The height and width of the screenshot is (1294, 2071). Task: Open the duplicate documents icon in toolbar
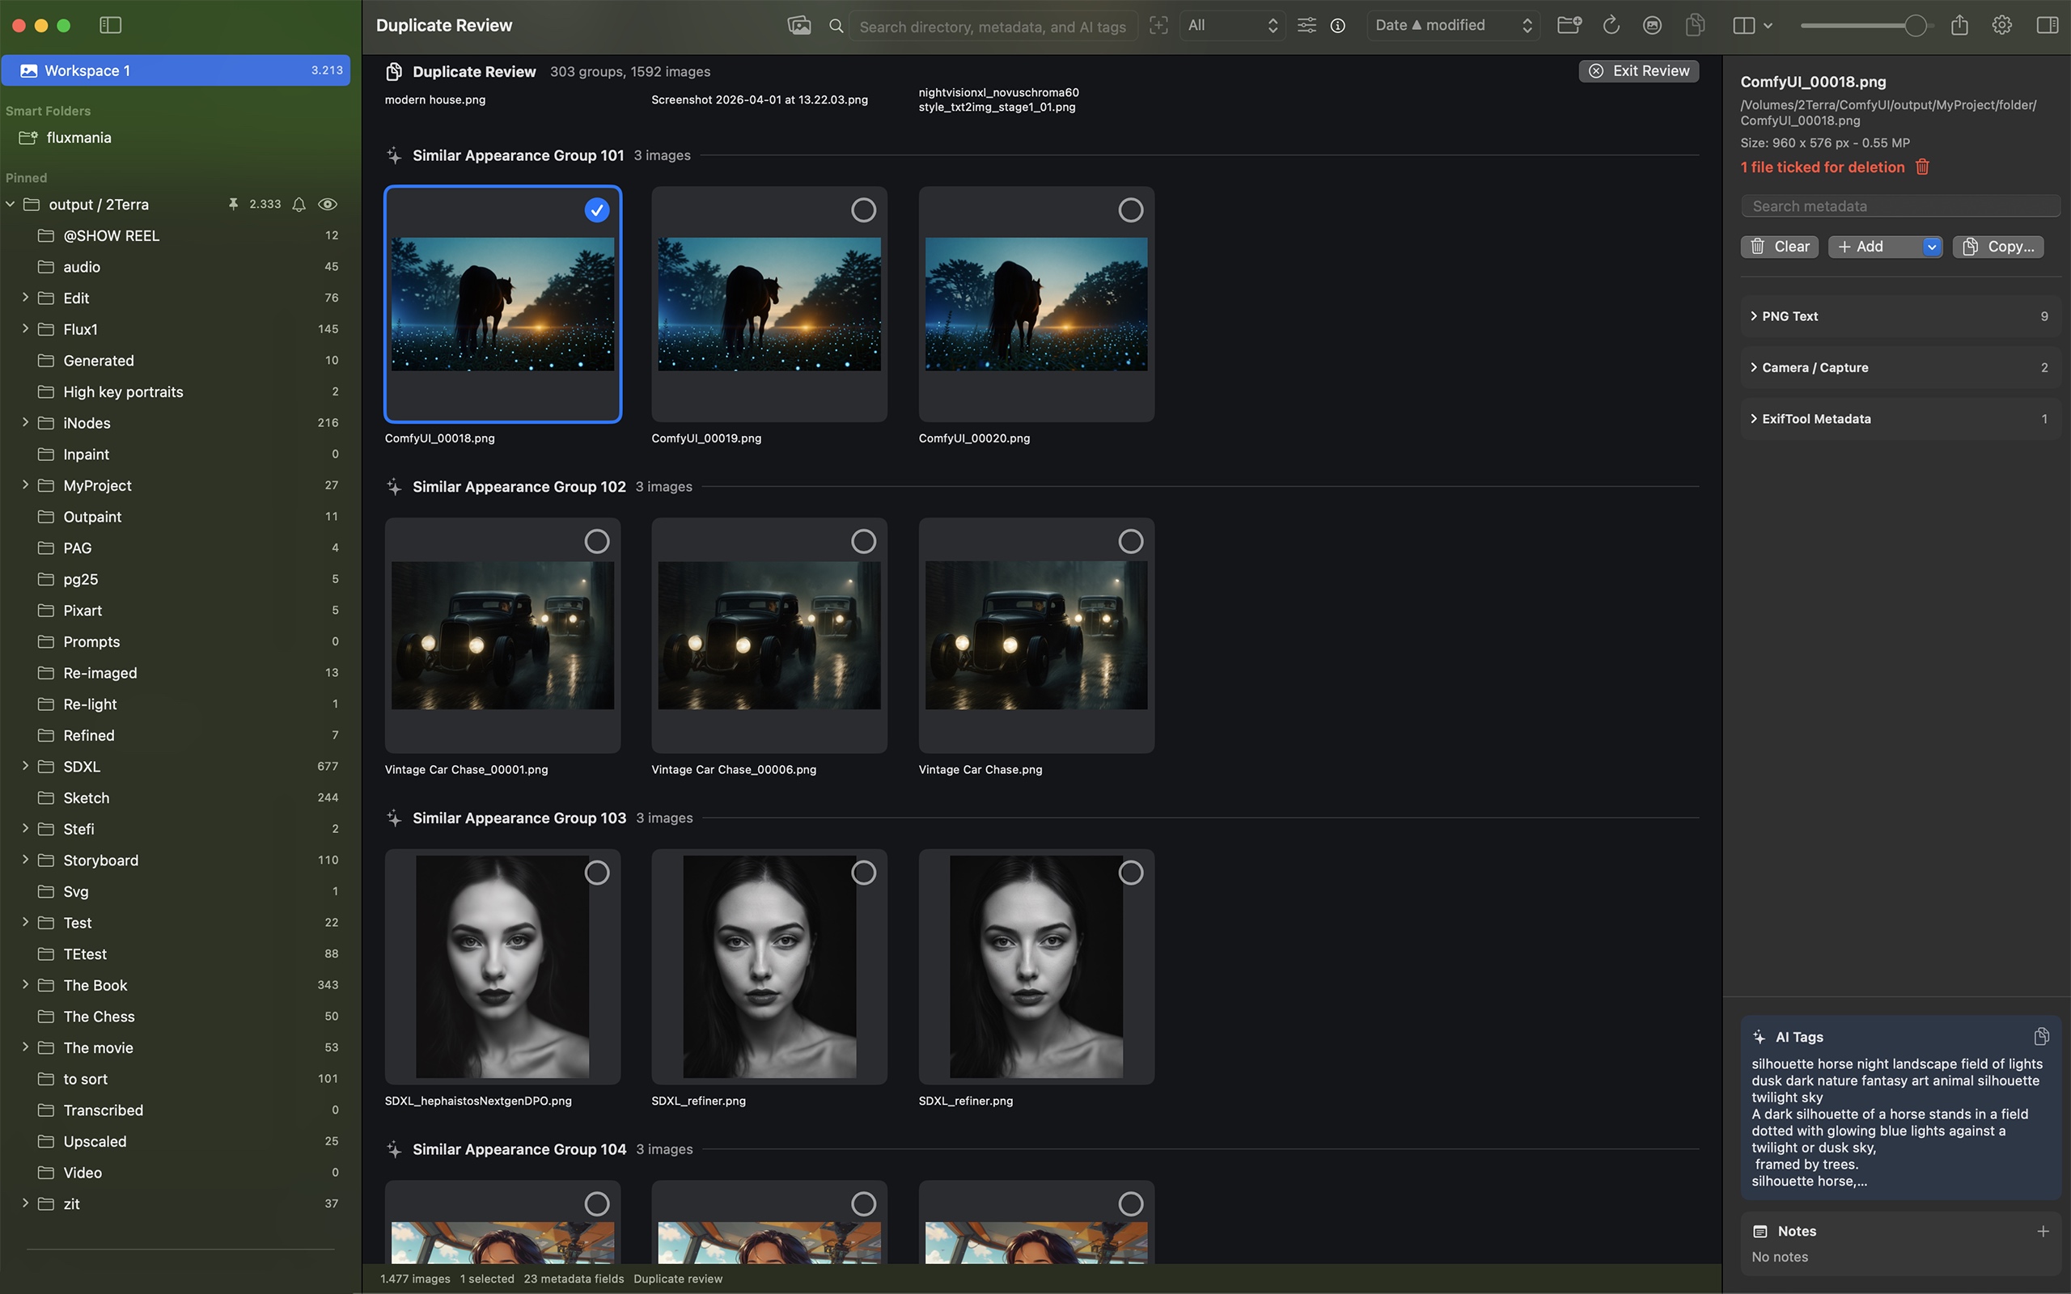tap(1695, 25)
